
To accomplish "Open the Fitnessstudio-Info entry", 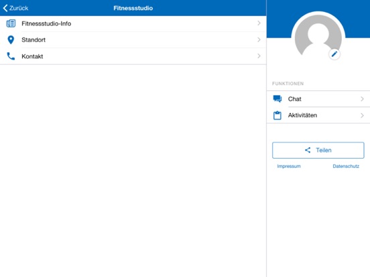I will (133, 23).
